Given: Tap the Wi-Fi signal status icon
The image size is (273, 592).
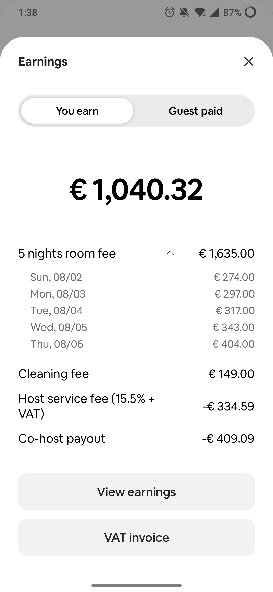Looking at the screenshot, I should tap(200, 12).
